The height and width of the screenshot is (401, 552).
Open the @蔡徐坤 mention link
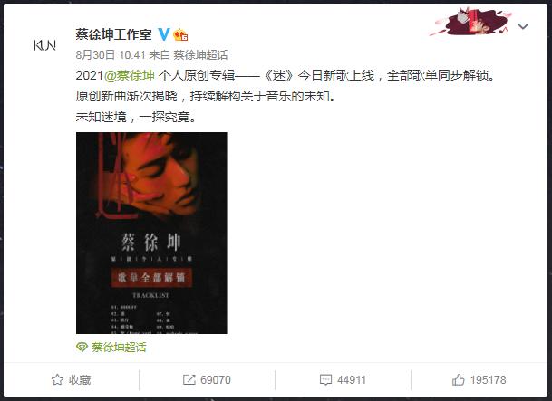click(x=130, y=75)
